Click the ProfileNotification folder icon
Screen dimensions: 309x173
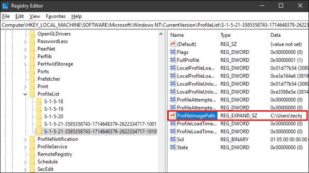coord(32,139)
